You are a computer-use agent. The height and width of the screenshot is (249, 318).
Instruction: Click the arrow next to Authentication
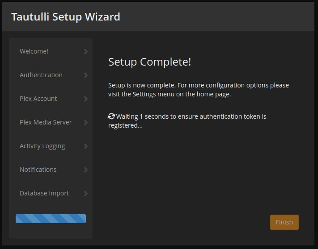click(x=86, y=75)
